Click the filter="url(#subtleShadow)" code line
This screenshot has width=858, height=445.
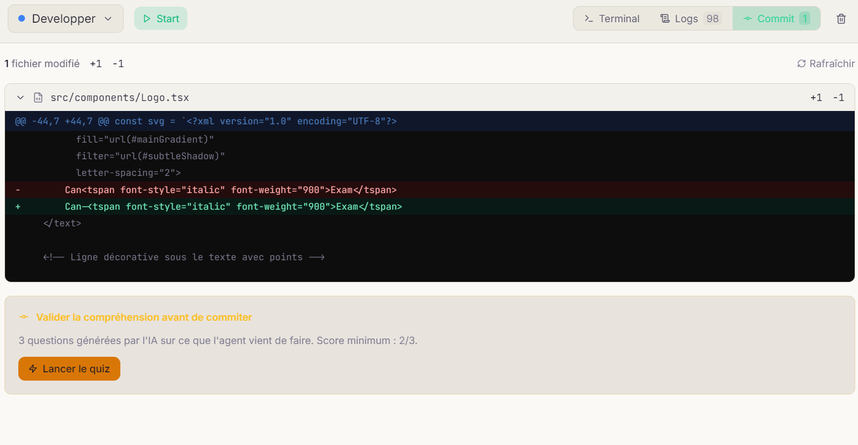coord(430,156)
